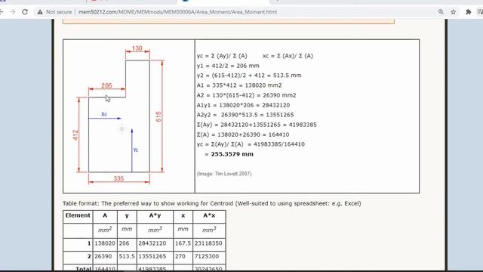Open the extensions puzzle icon
This screenshot has height=272, width=483.
468,12
